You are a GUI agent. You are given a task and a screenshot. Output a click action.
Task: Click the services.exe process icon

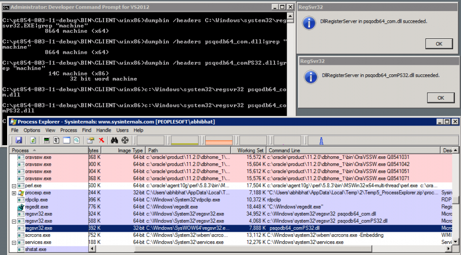click(x=21, y=242)
